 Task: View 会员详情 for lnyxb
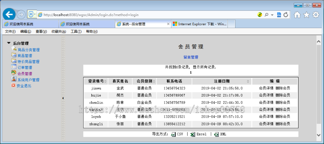(266, 117)
